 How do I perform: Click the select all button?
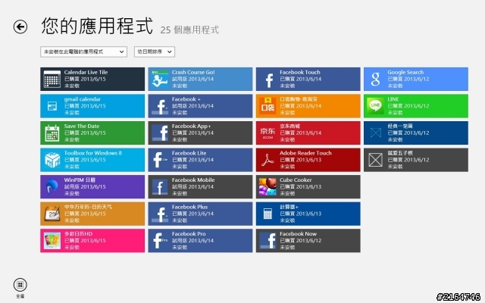(20, 285)
